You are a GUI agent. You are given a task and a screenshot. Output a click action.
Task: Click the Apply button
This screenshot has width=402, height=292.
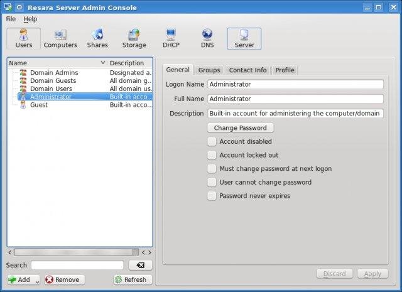coord(372,274)
